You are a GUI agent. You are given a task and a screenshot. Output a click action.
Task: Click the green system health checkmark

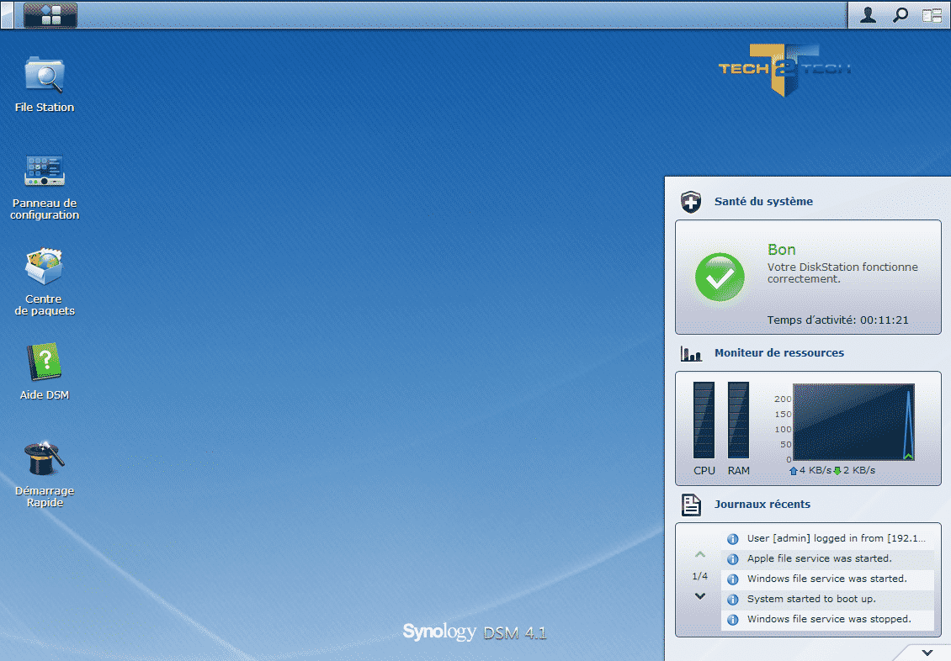point(720,277)
